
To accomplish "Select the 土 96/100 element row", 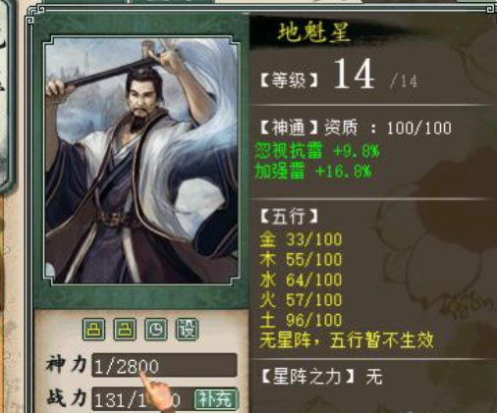I will click(x=301, y=320).
